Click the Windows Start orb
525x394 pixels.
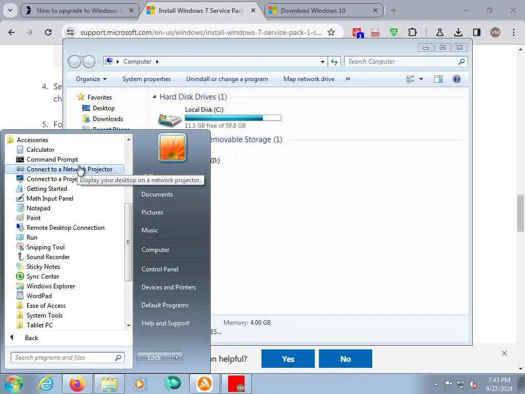coord(14,384)
